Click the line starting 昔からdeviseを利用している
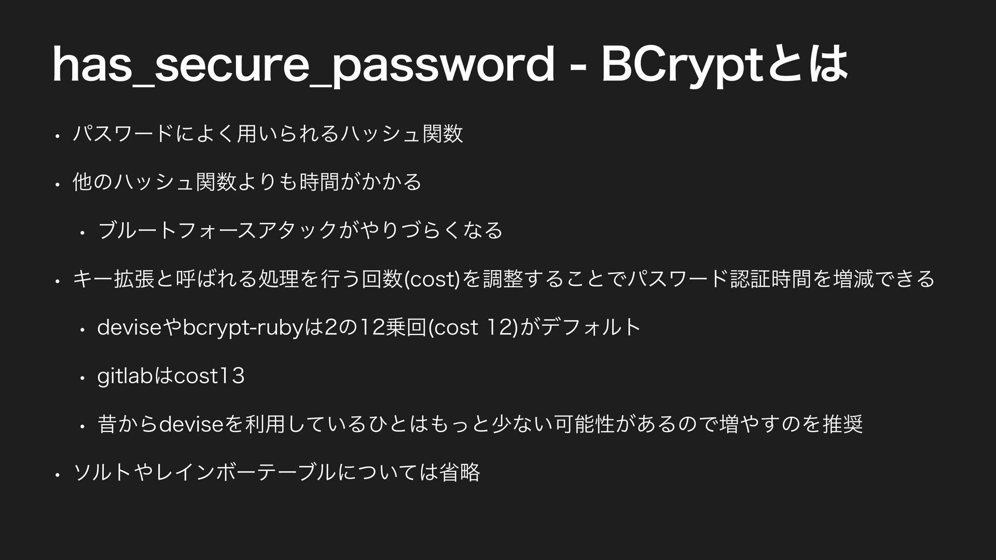996x560 pixels. pyautogui.click(x=480, y=424)
